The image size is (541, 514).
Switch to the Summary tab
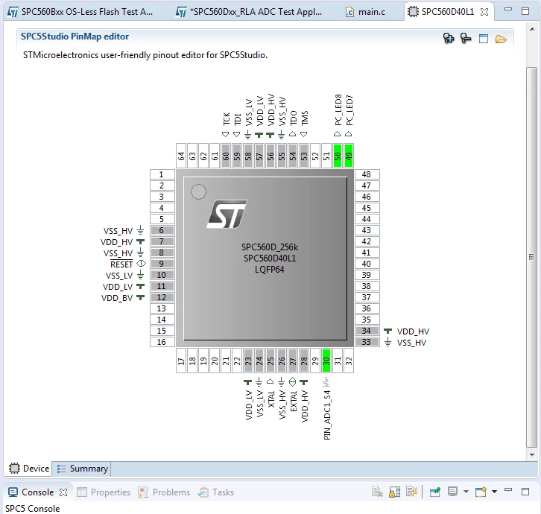83,468
